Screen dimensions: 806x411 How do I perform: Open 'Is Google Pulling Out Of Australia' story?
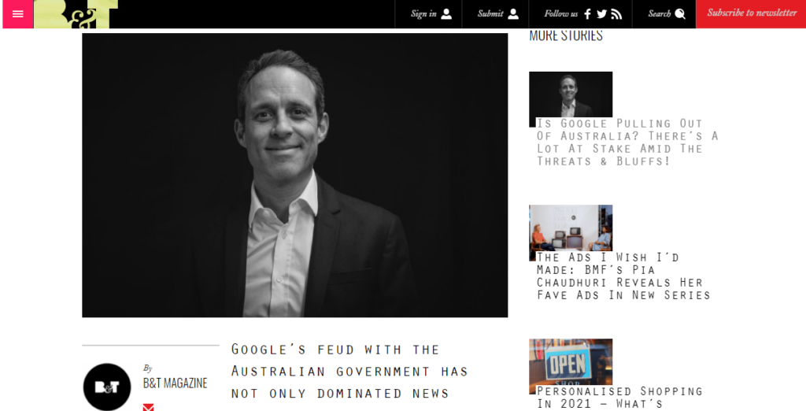pyautogui.click(x=627, y=142)
